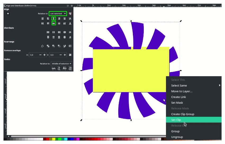Make horizontal gaps between objects equal
This screenshot has height=144, width=225.
(x=65, y=32)
